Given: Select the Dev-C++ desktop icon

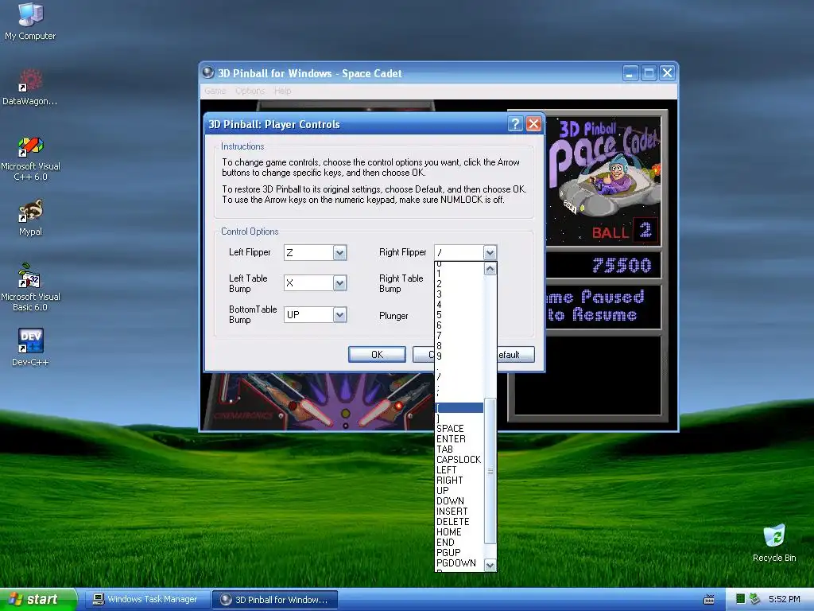Looking at the screenshot, I should click(30, 347).
